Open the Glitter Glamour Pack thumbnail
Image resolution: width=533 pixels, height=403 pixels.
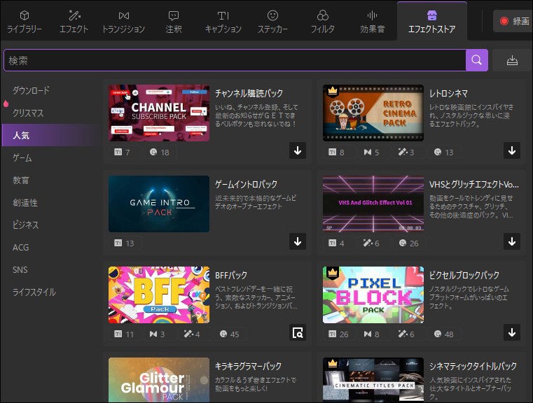point(159,380)
